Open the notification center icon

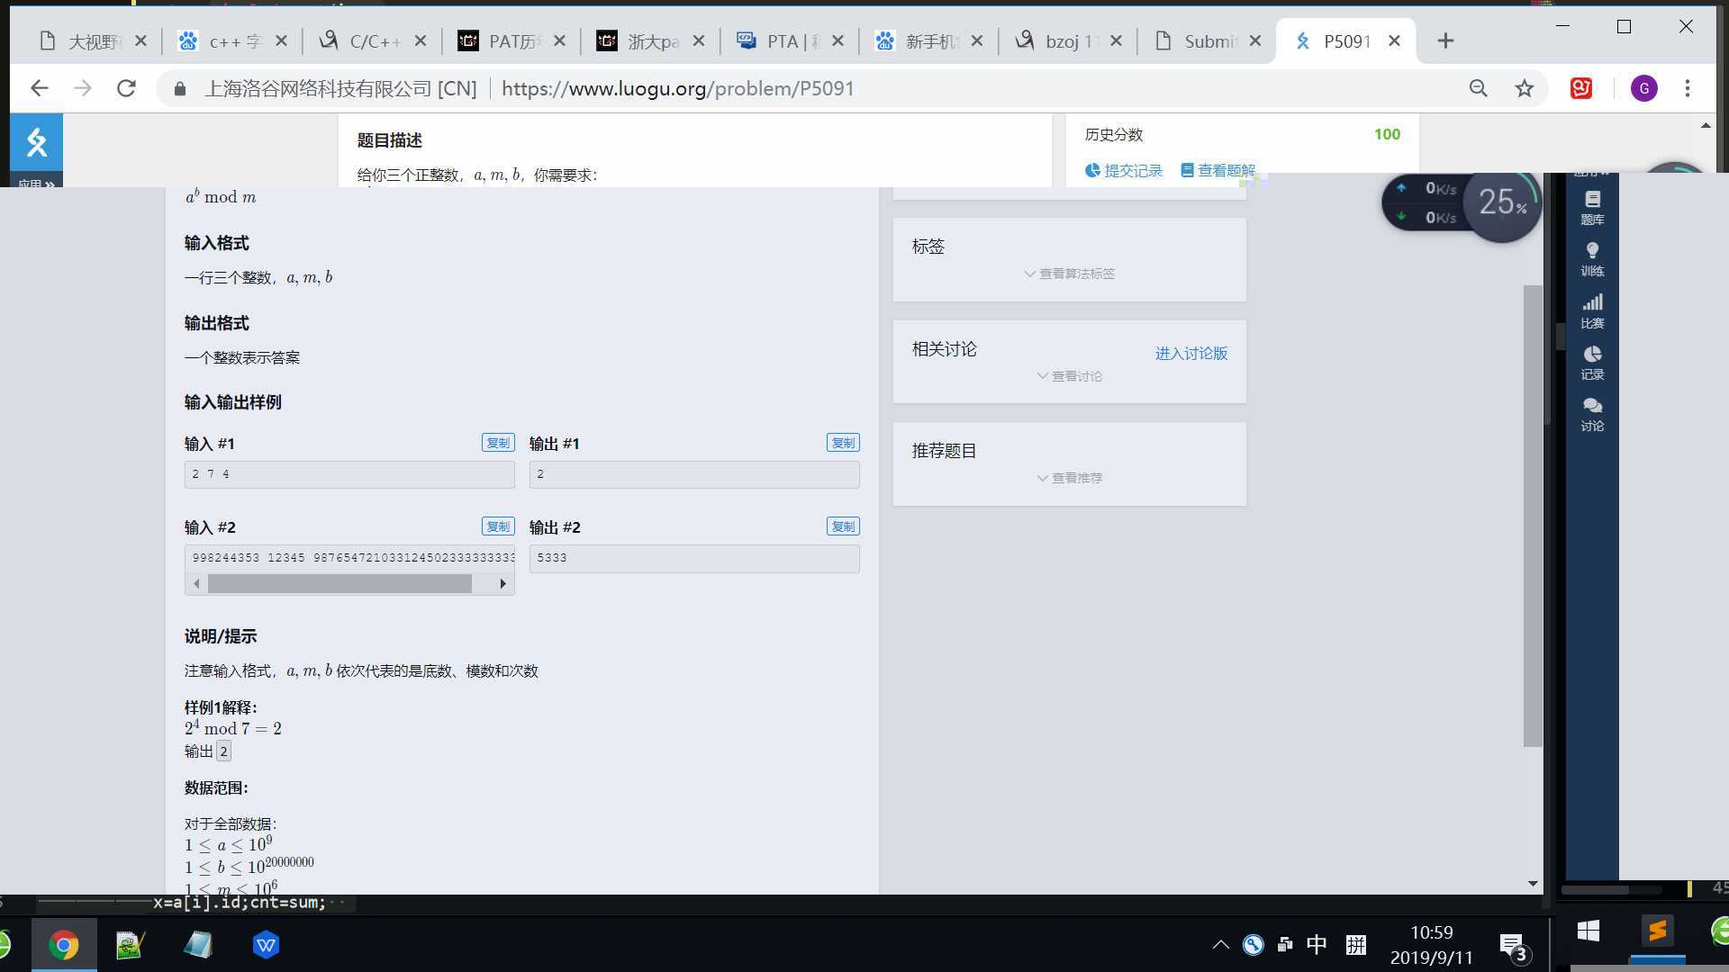[x=1513, y=946]
